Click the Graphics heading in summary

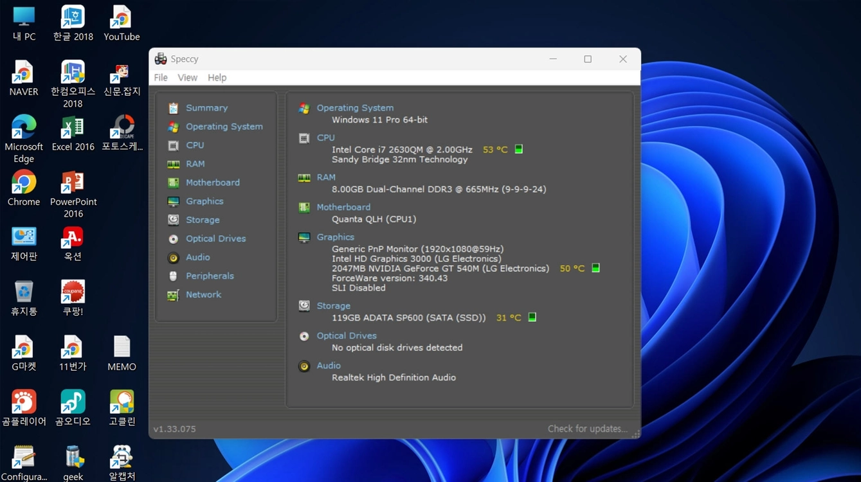click(x=335, y=237)
